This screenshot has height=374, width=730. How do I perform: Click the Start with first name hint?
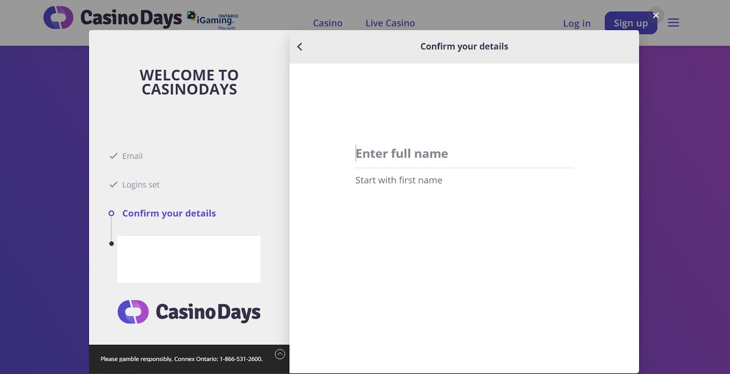tap(399, 180)
